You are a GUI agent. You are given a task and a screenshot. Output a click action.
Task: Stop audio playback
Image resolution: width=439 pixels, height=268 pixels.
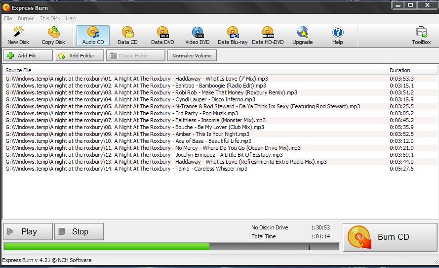click(x=79, y=231)
